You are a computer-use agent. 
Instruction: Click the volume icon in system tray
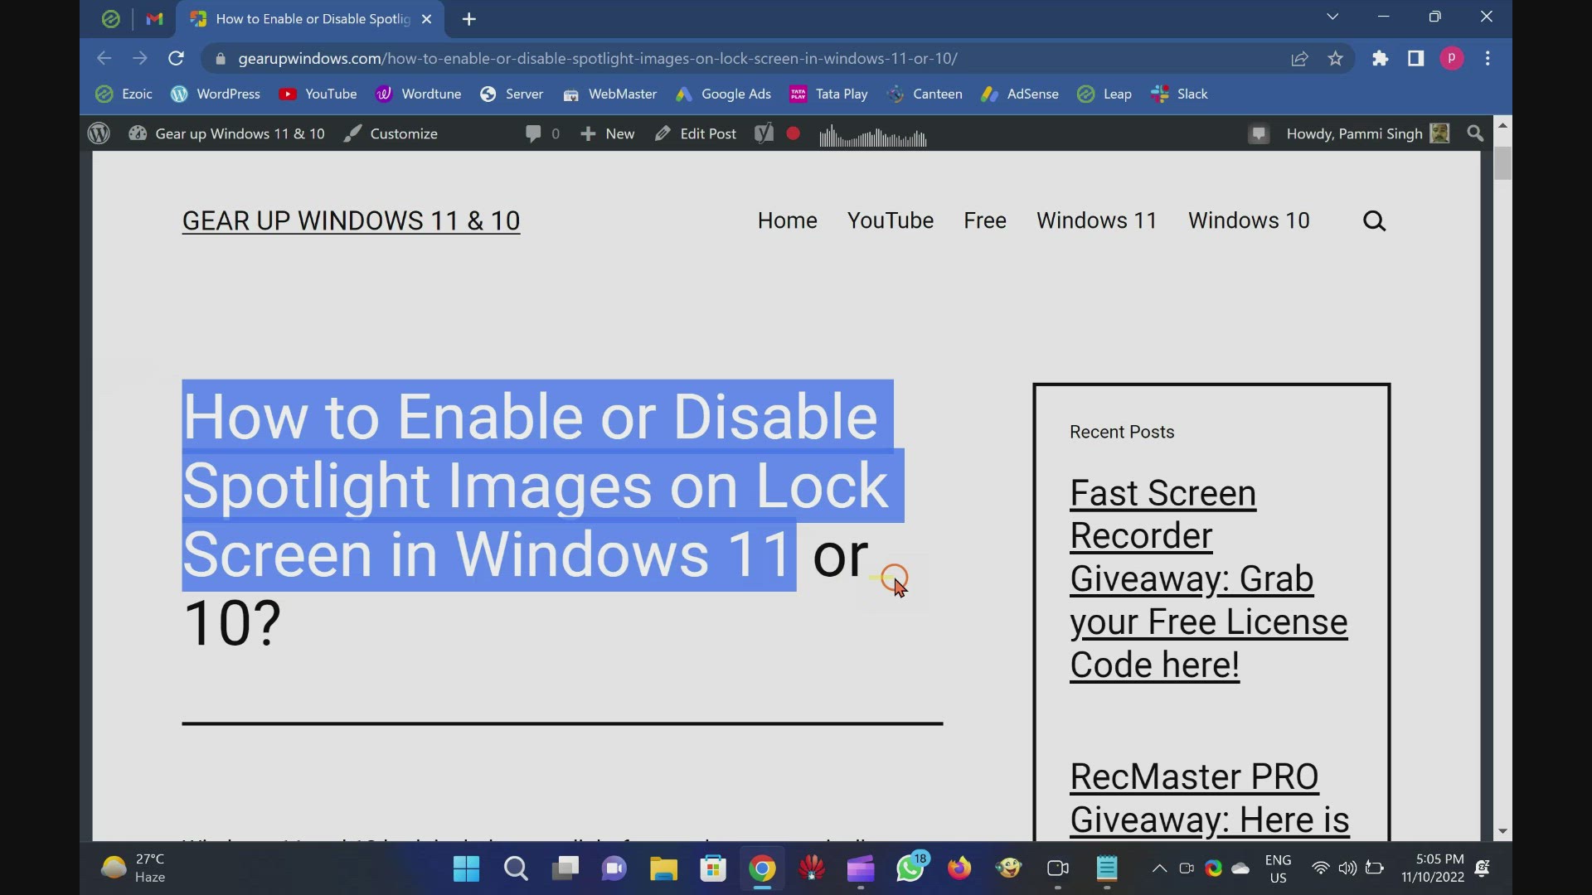coord(1347,868)
